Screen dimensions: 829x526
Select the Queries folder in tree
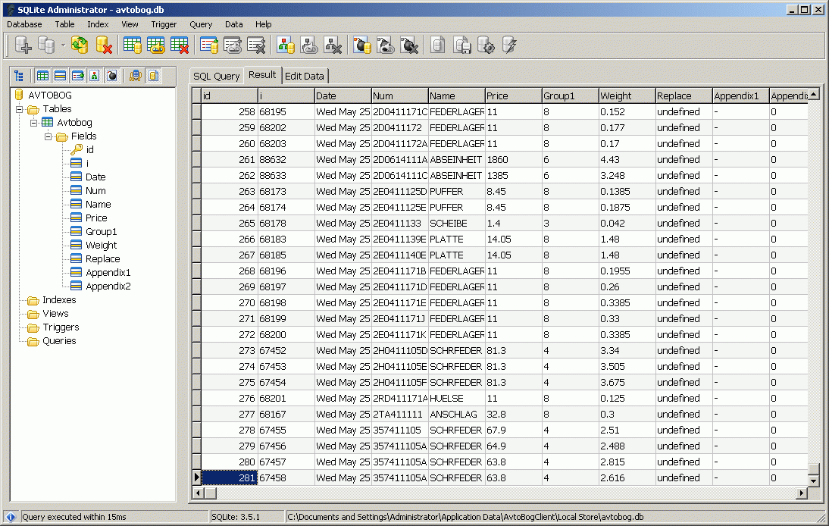point(59,341)
